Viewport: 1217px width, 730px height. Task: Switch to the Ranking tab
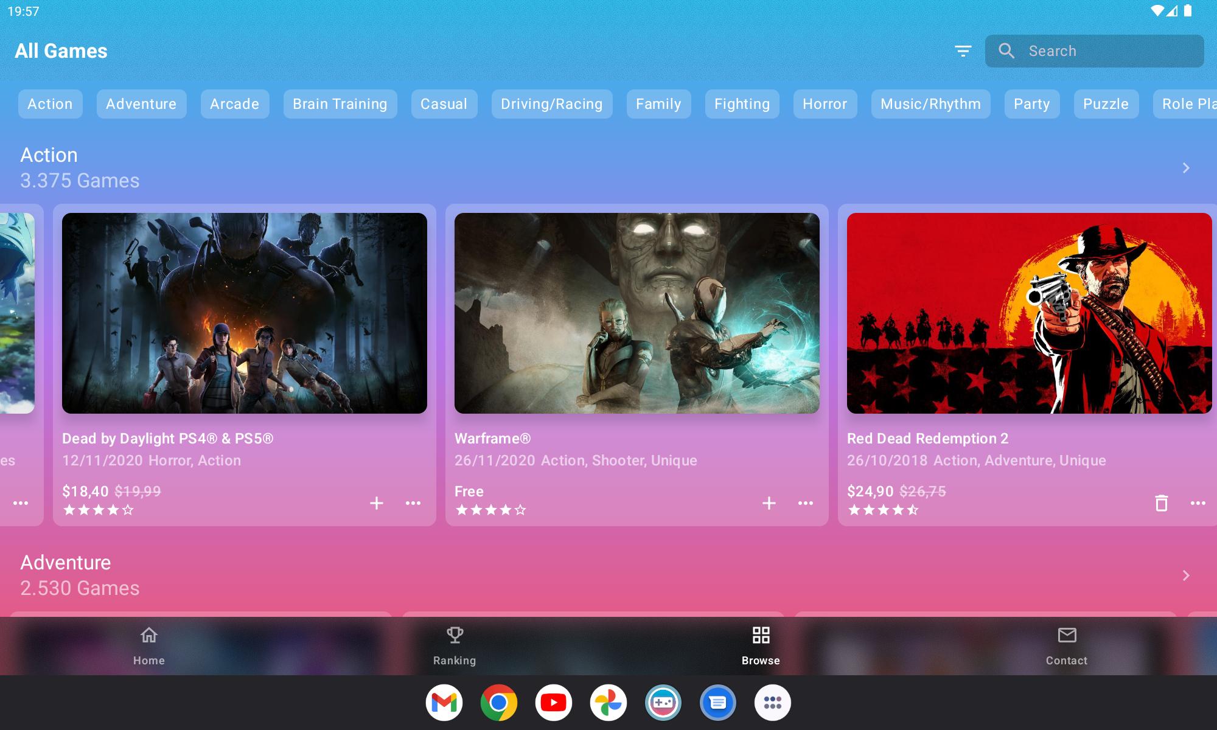click(455, 646)
